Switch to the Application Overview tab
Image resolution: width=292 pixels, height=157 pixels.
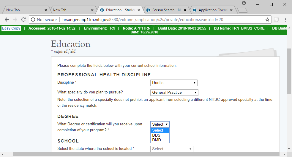212,10
